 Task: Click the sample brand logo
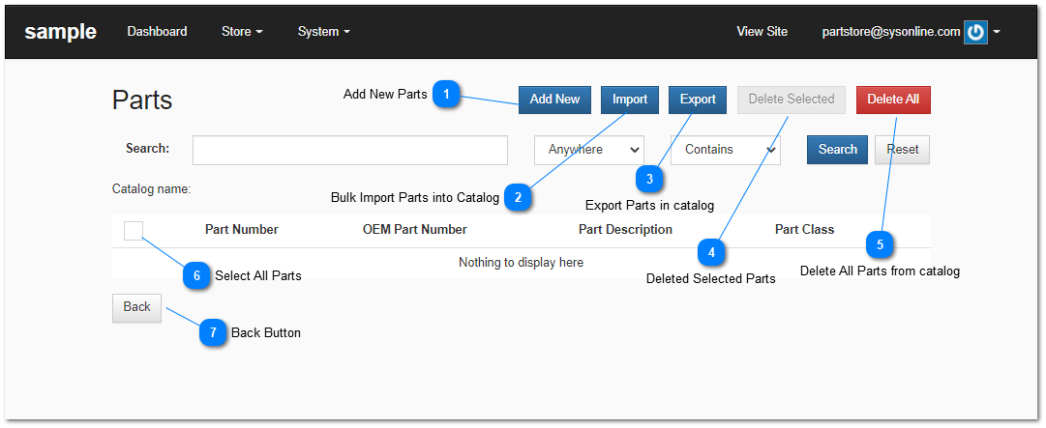point(61,31)
